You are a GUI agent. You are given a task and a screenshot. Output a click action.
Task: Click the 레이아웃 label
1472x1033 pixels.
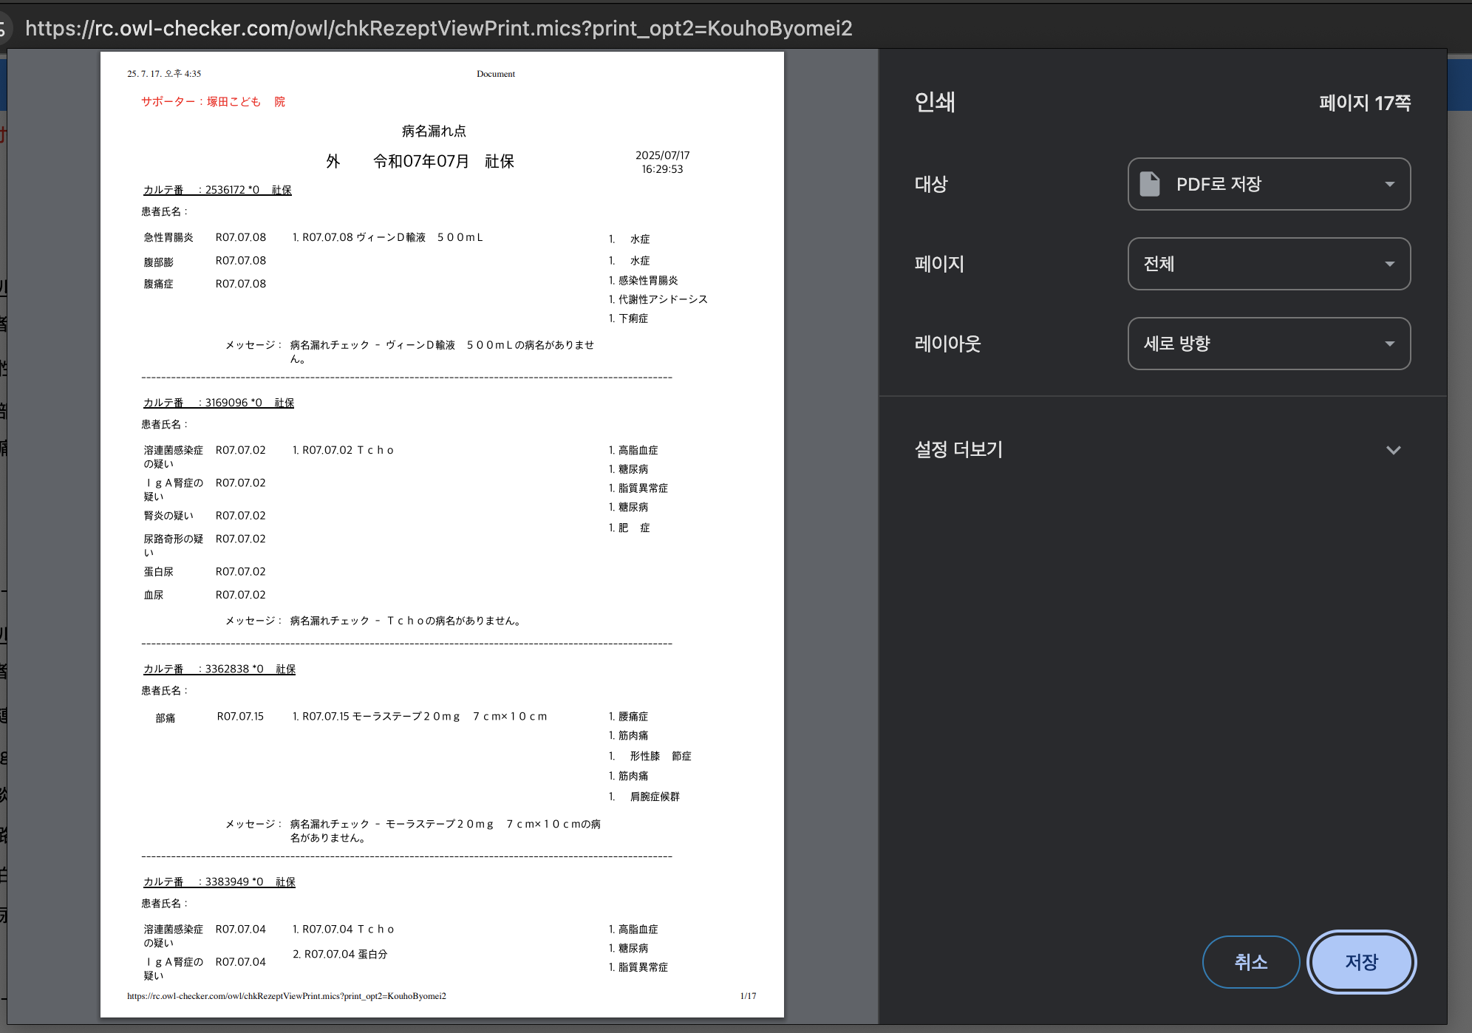coord(947,344)
